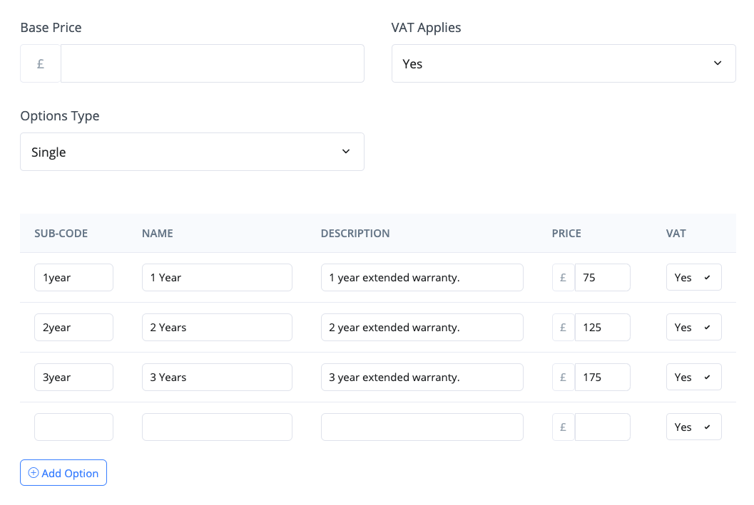Open VAT dropdown for 3year row
The height and width of the screenshot is (505, 754).
694,378
